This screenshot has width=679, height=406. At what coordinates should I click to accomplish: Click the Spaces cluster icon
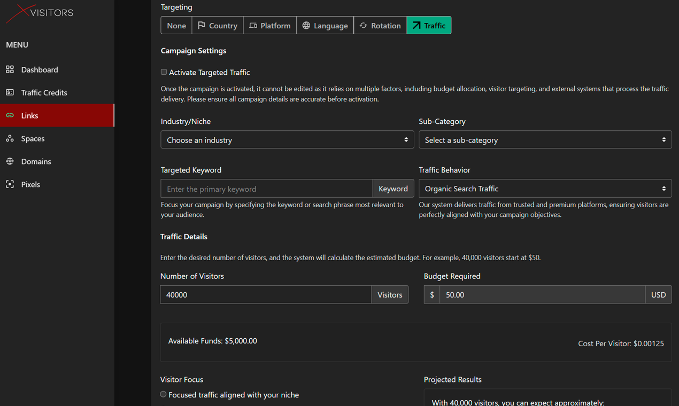[x=10, y=138]
